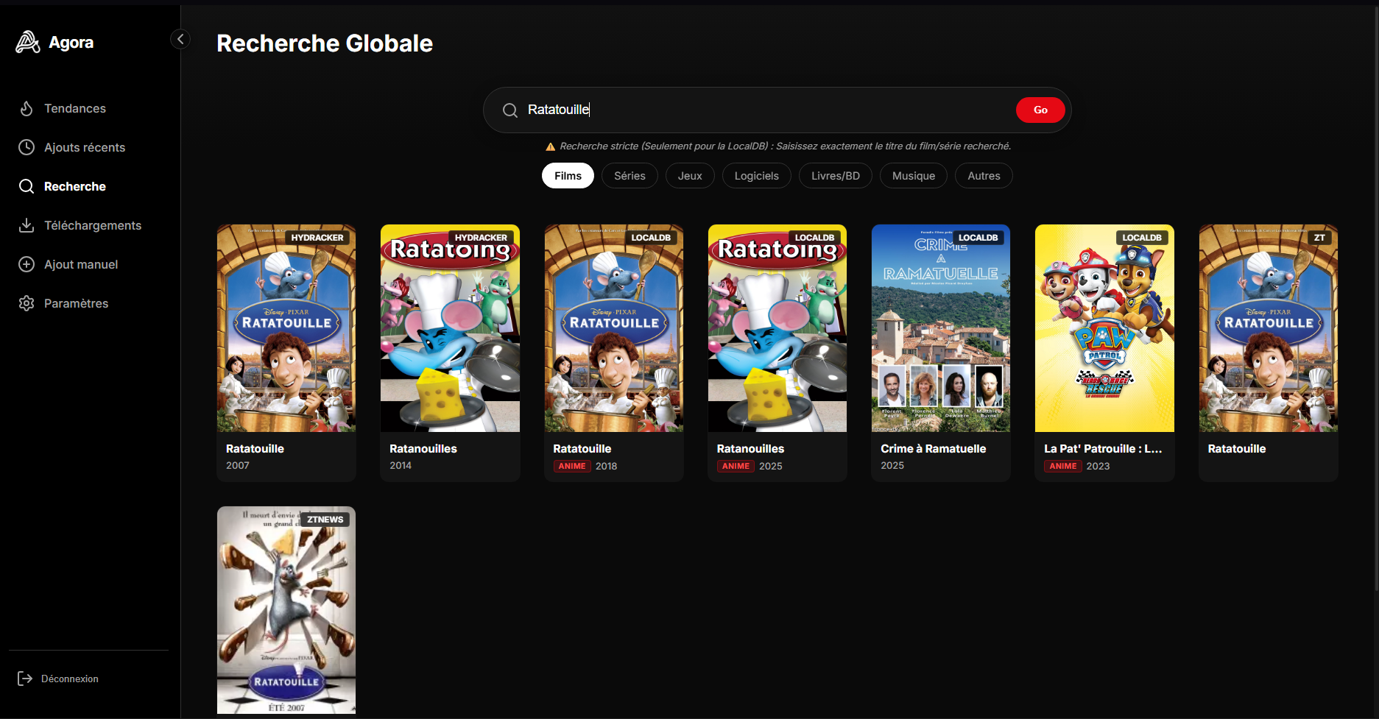
Task: Click the HYDRACKER badge on Ratanouilles 2014
Action: [481, 238]
